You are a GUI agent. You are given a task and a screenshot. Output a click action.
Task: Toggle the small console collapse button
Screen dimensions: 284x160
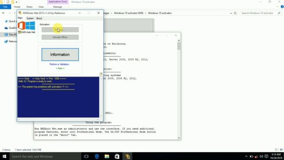click(101, 74)
